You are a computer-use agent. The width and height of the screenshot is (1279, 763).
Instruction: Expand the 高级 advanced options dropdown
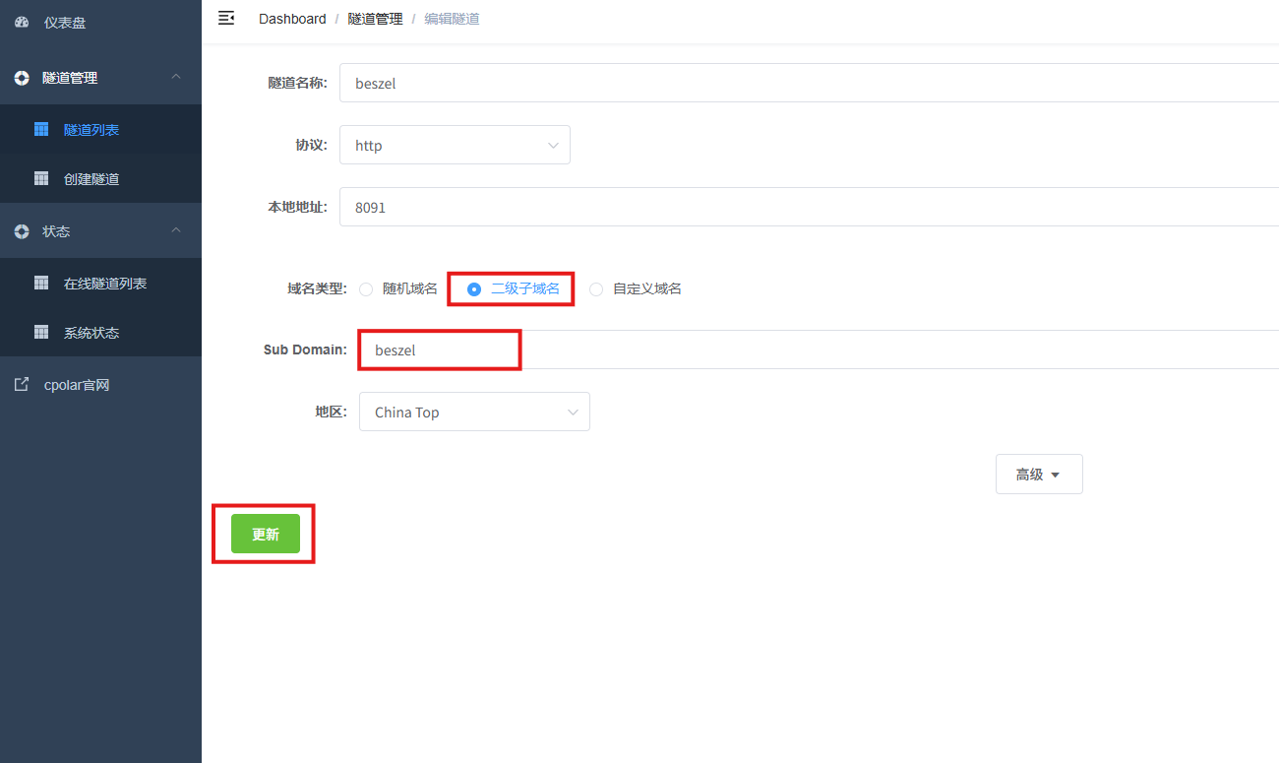[1038, 475]
